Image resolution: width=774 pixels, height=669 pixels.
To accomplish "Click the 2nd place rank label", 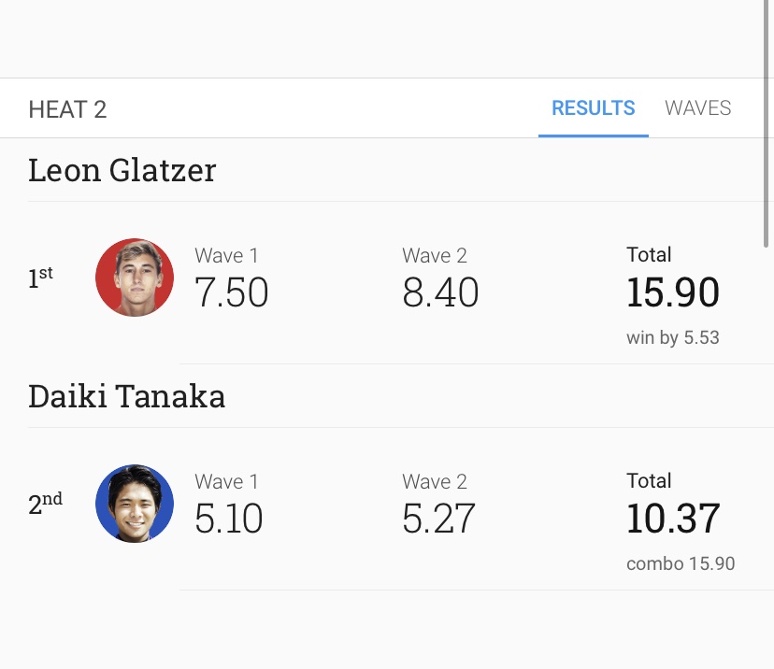I will [45, 504].
